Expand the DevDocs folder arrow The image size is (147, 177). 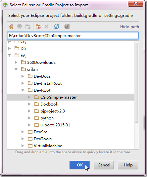click(23, 76)
